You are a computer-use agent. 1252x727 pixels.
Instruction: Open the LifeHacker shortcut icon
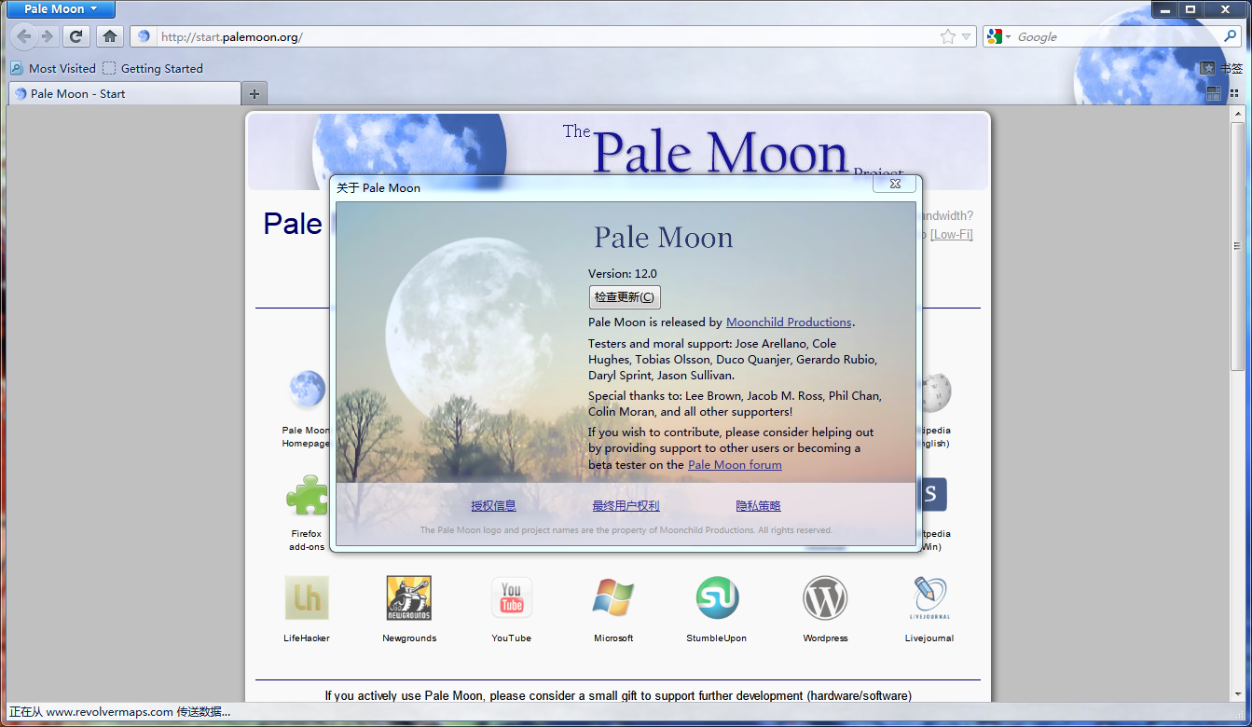(x=307, y=597)
